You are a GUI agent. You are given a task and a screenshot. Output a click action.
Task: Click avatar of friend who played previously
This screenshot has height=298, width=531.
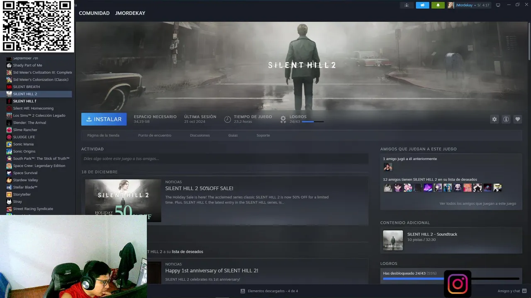[x=388, y=167]
